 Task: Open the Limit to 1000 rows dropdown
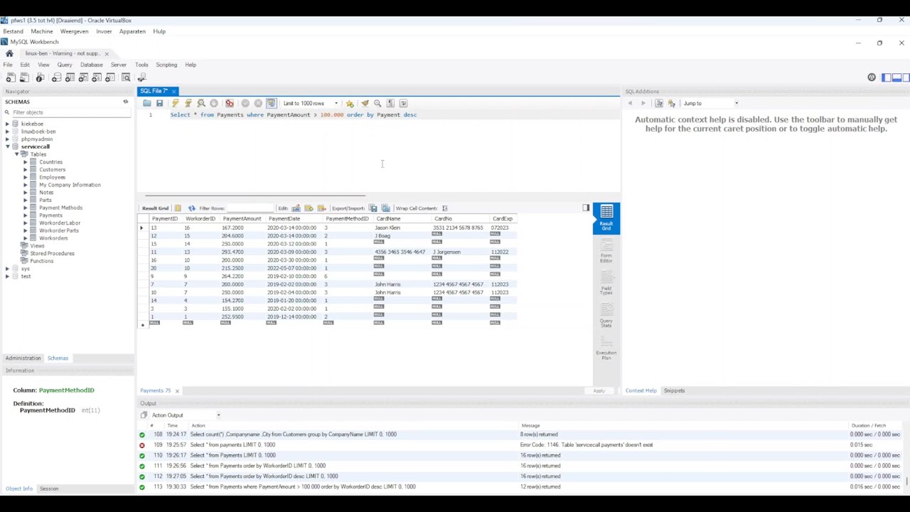coord(310,103)
